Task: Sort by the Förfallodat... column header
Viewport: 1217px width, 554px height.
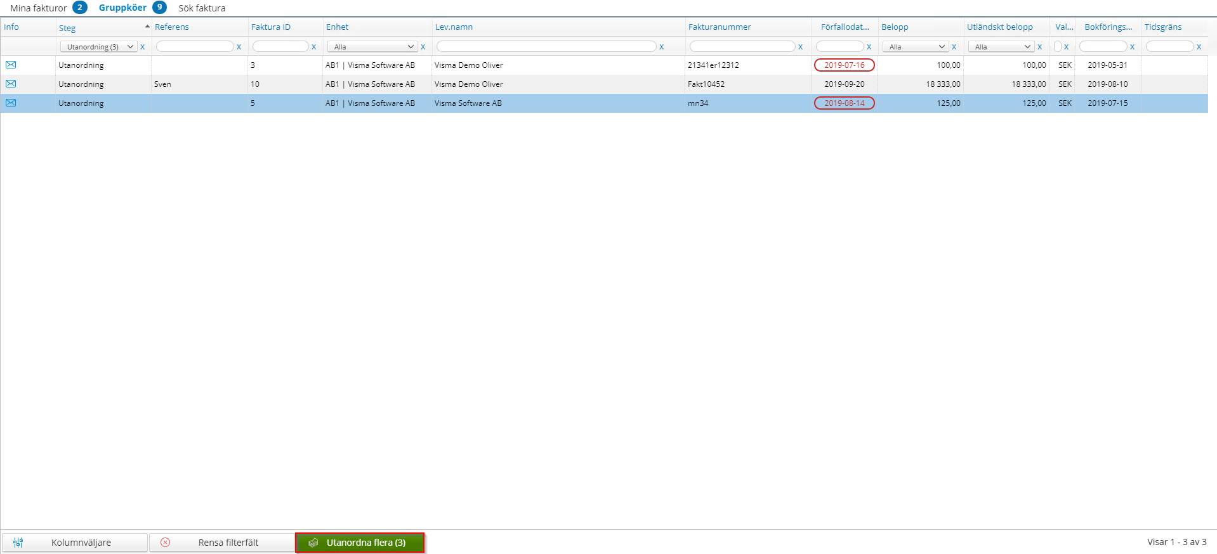Action: (845, 27)
